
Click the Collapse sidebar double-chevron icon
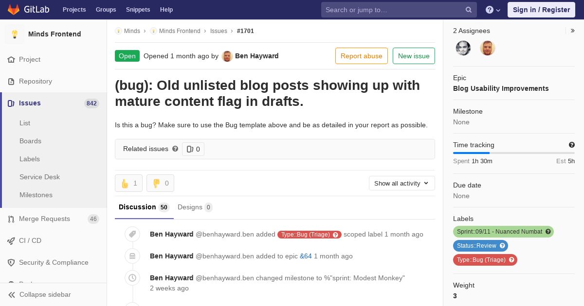pyautogui.click(x=12, y=294)
